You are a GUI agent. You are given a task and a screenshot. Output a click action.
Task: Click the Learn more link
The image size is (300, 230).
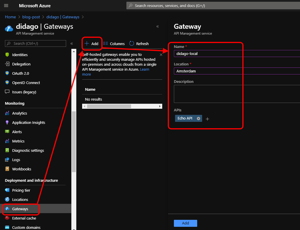144,69
